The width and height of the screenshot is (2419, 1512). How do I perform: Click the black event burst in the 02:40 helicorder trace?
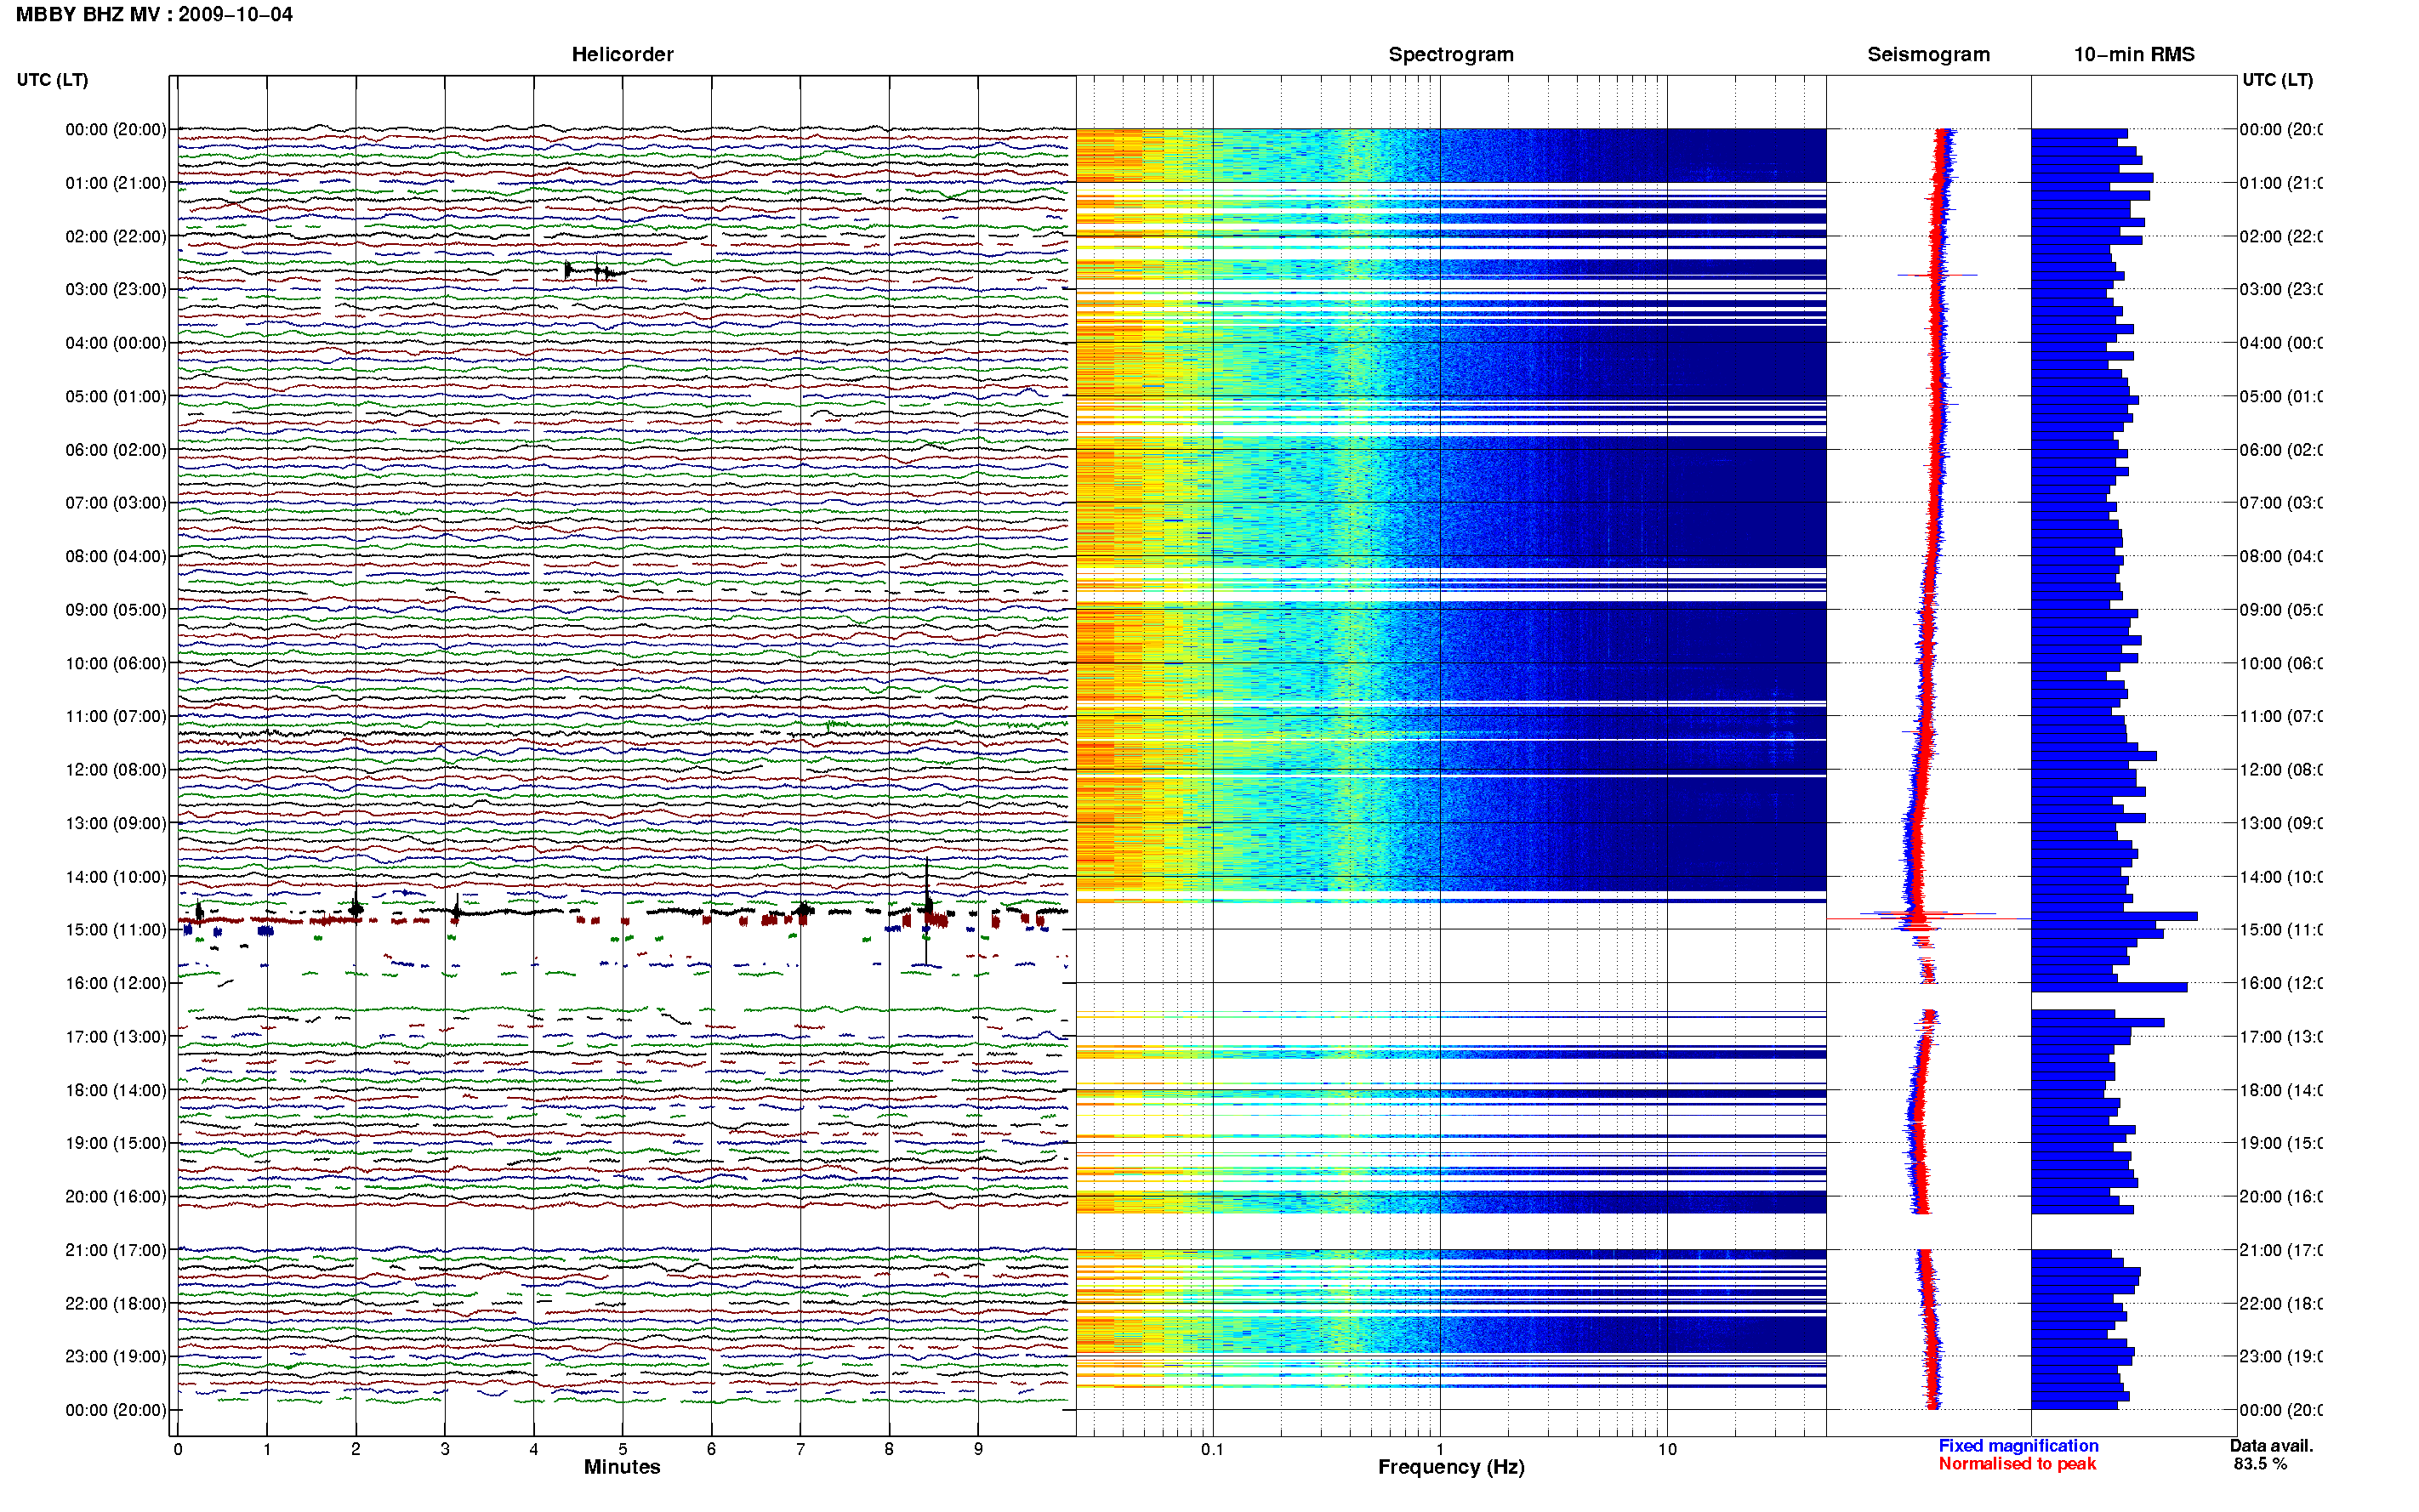[595, 271]
